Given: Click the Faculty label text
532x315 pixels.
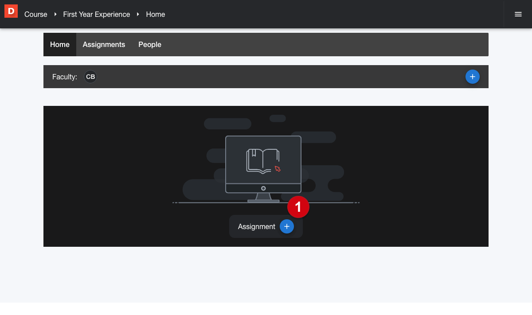Looking at the screenshot, I should (65, 77).
